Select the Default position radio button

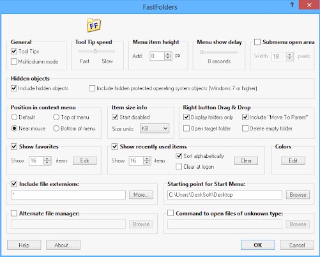coord(14,117)
